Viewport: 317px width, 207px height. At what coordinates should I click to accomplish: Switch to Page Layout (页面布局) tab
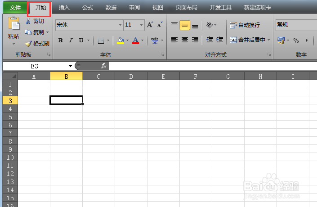187,8
